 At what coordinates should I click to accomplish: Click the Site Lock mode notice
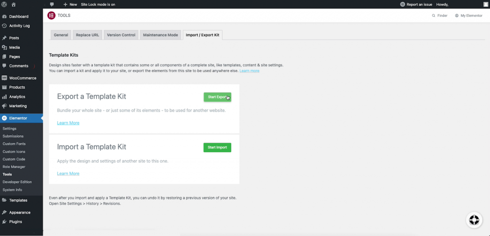(x=98, y=4)
